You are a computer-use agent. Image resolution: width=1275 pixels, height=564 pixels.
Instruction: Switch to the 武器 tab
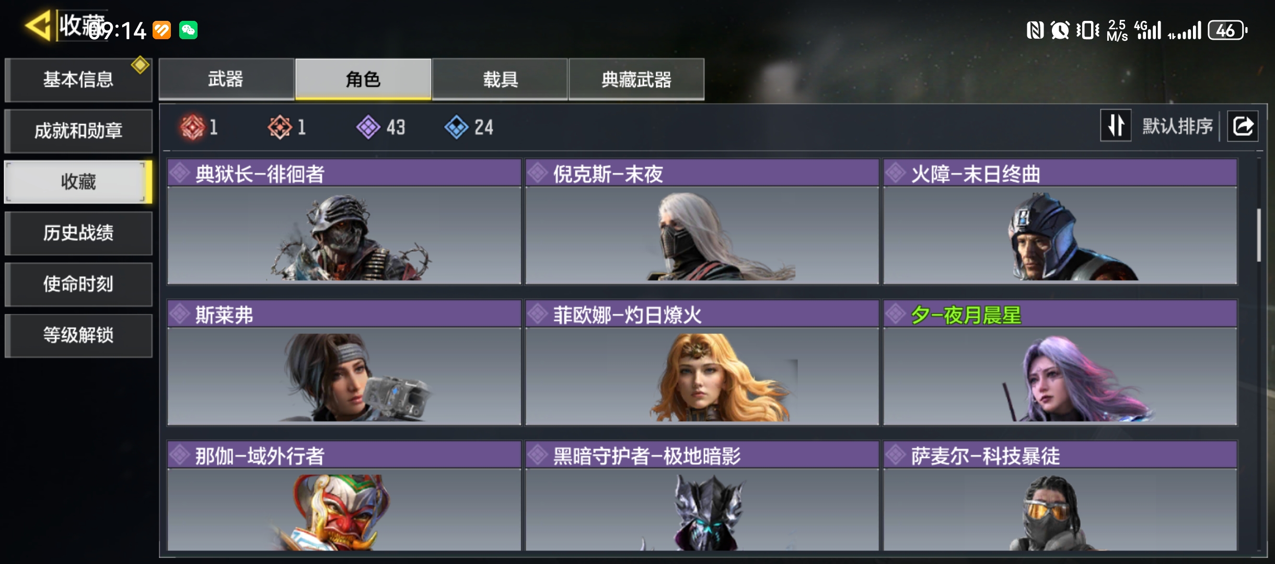[x=226, y=79]
